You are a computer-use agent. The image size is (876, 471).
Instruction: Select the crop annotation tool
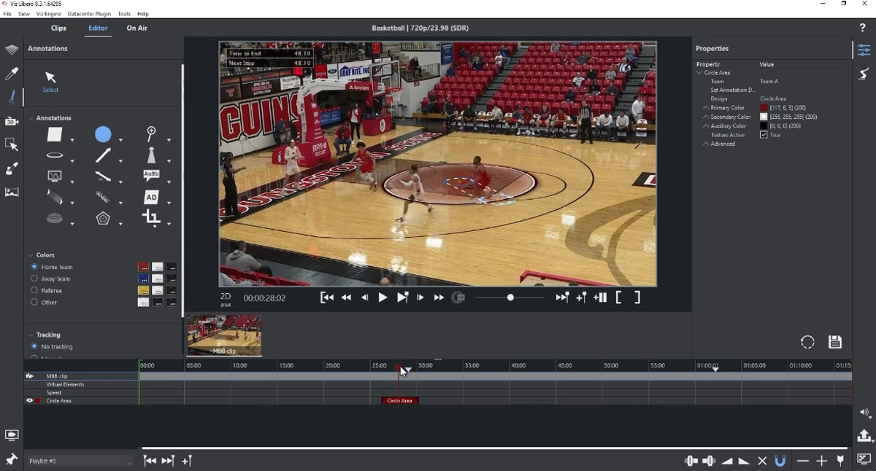151,217
